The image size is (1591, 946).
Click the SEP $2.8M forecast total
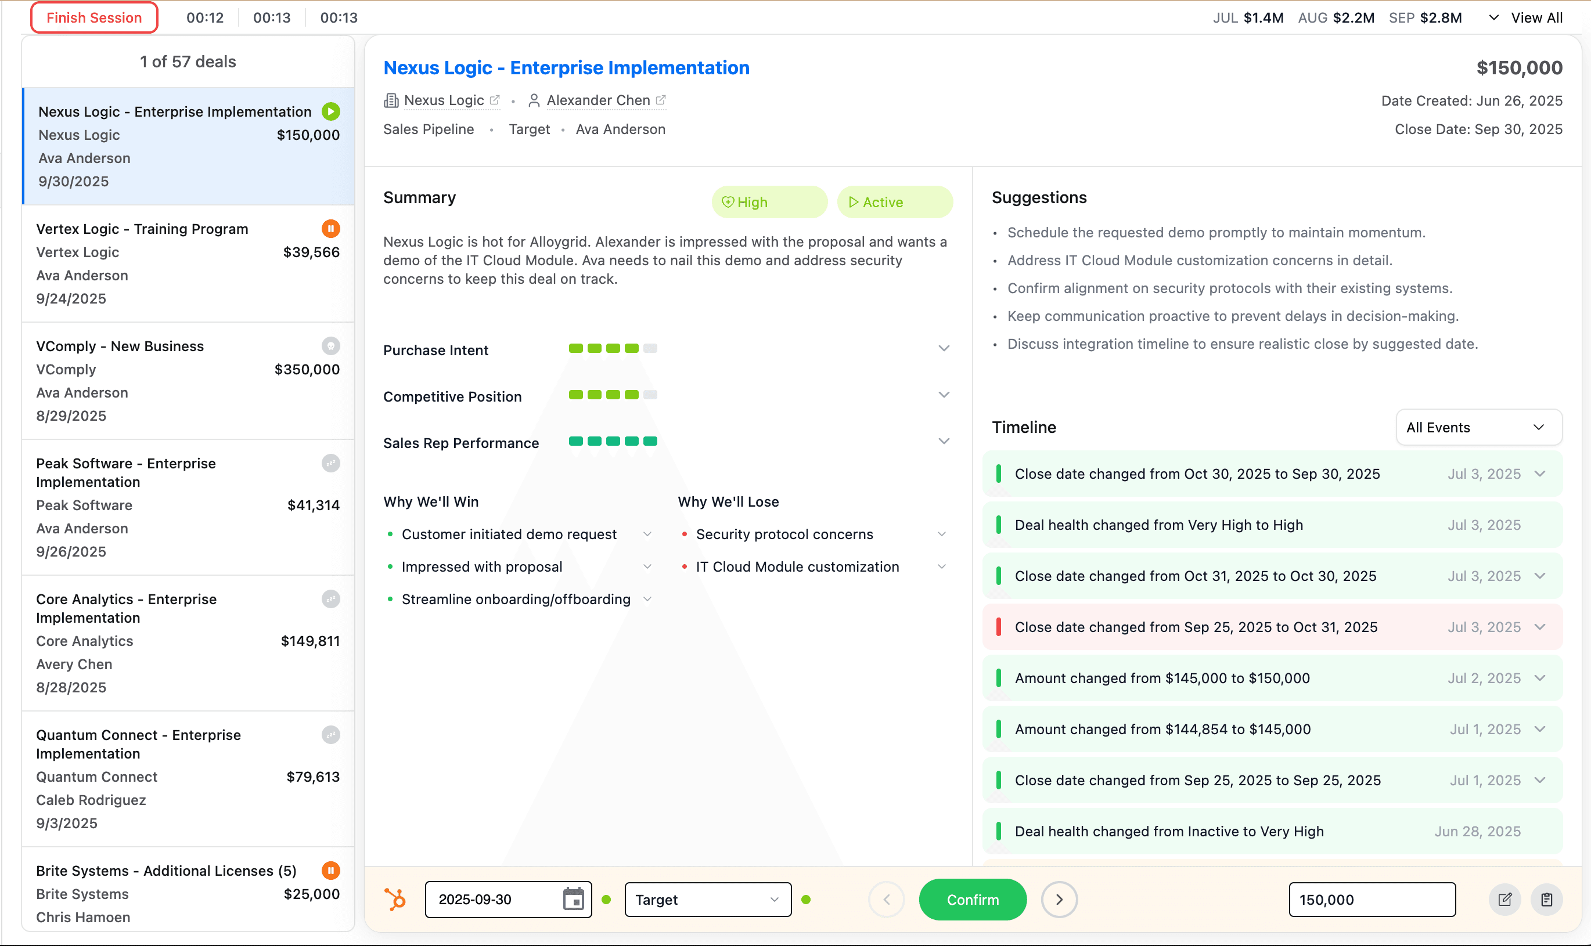(1425, 18)
